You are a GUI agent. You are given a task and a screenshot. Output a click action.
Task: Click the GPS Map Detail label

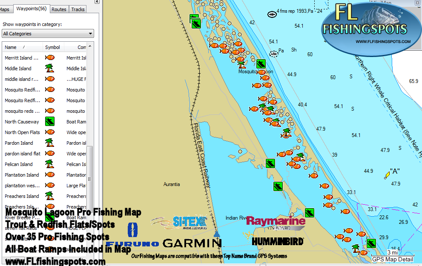[392, 259]
